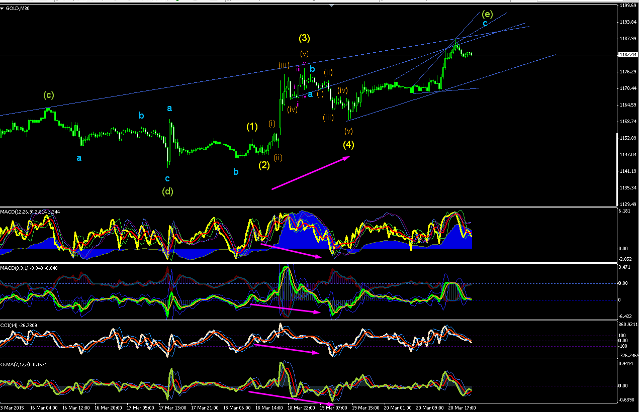Click time axis label 16 Mar 12:00
The width and height of the screenshot is (639, 413).
pyautogui.click(x=76, y=407)
